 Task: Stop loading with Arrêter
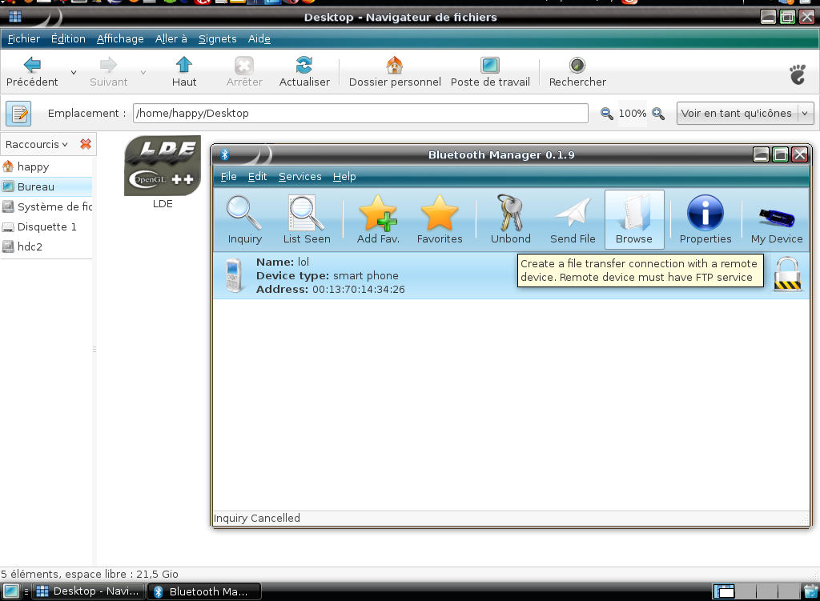[x=244, y=72]
